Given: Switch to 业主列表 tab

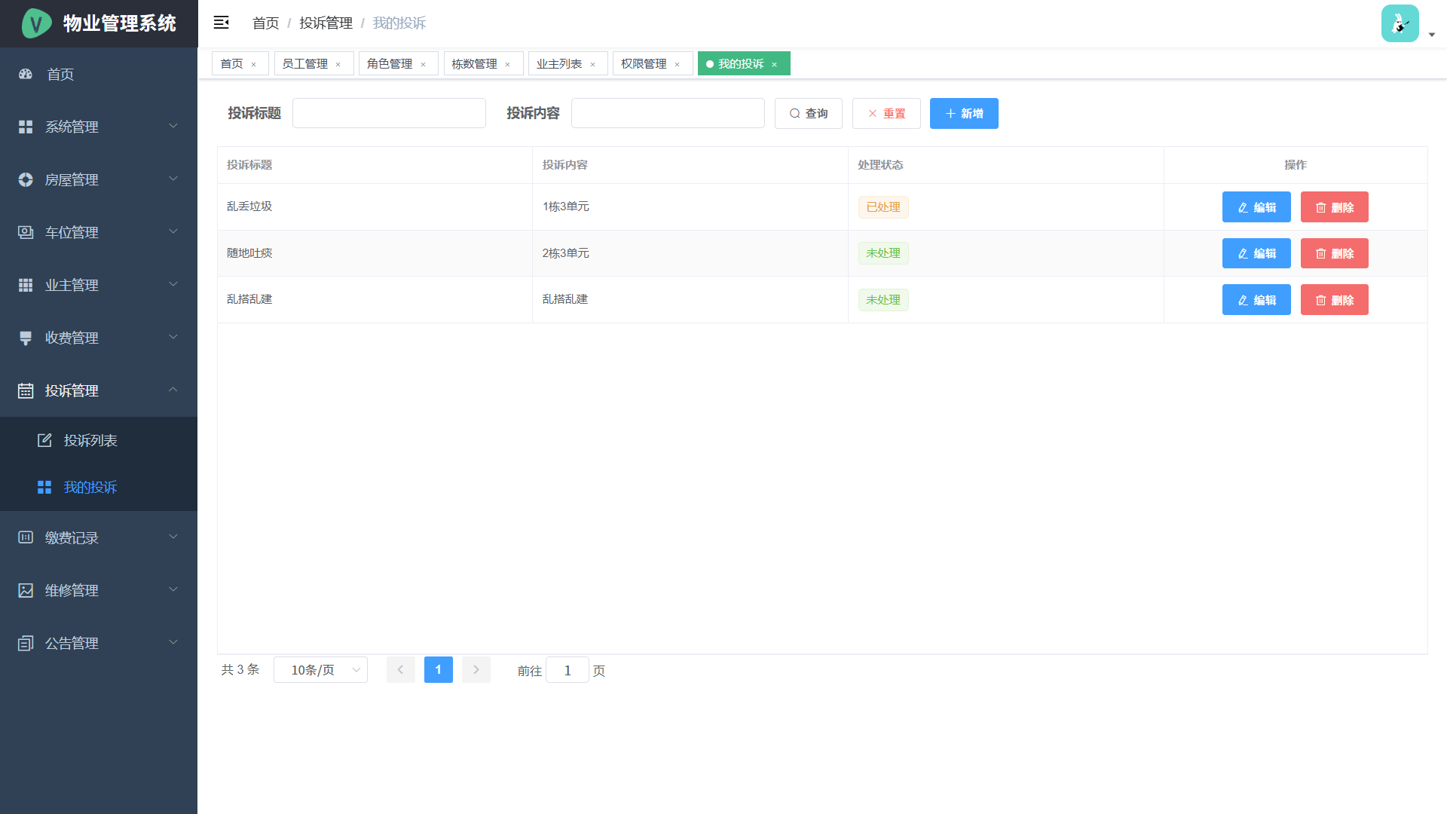Looking at the screenshot, I should pos(558,64).
